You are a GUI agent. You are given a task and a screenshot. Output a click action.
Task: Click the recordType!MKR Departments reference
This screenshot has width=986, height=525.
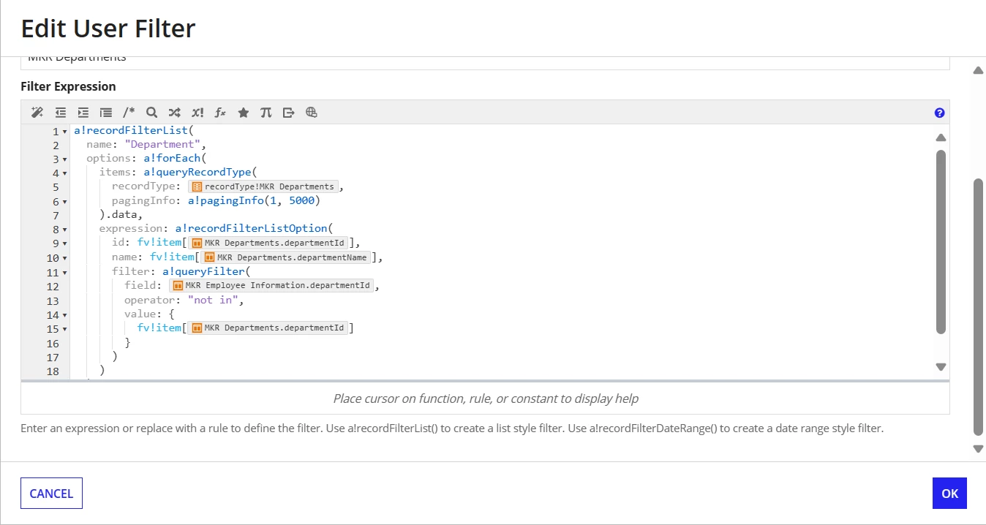click(x=263, y=186)
